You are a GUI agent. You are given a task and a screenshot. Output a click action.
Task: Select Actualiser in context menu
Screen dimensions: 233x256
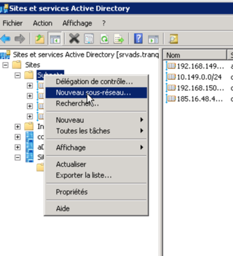coord(96,164)
